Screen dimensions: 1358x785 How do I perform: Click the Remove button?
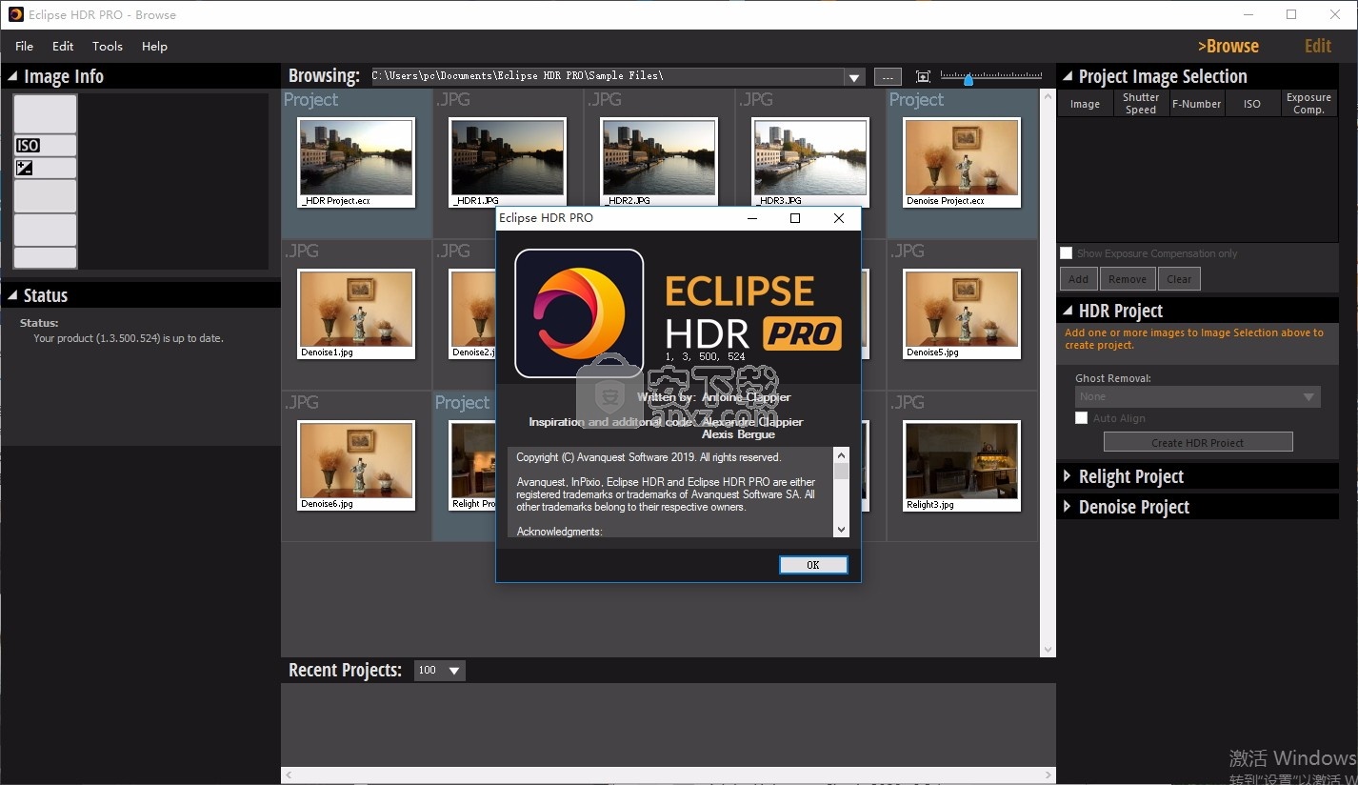pyautogui.click(x=1128, y=279)
